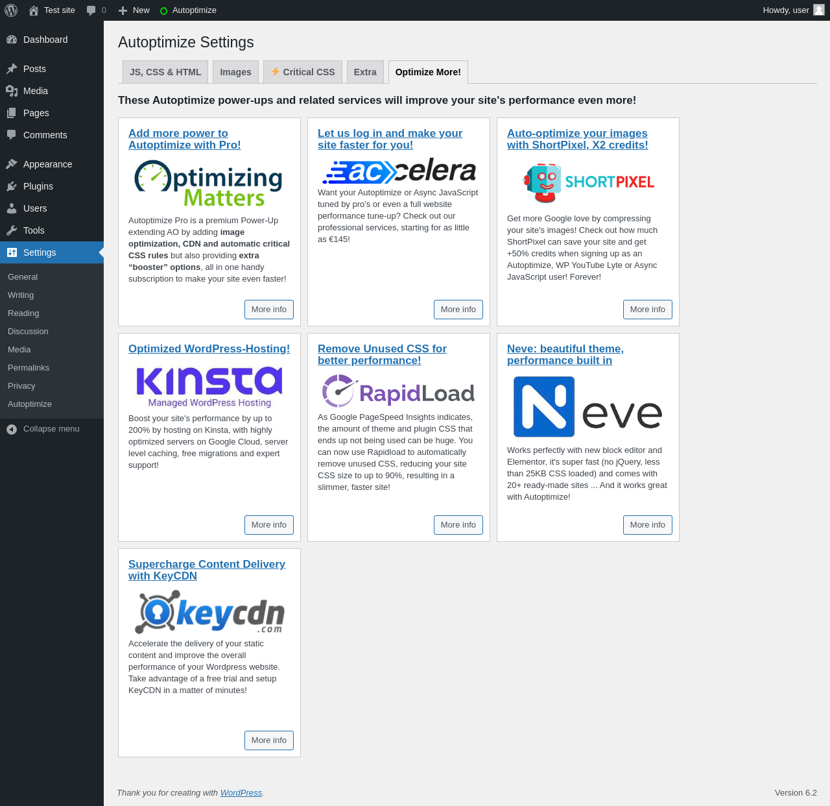Click the Plugins plug icon
The width and height of the screenshot is (830, 806).
[x=12, y=186]
